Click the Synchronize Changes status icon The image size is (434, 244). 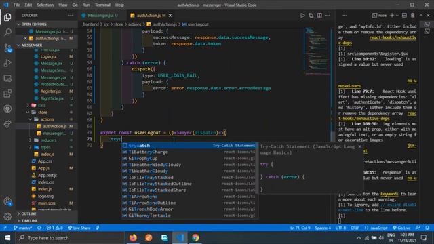click(x=39, y=228)
